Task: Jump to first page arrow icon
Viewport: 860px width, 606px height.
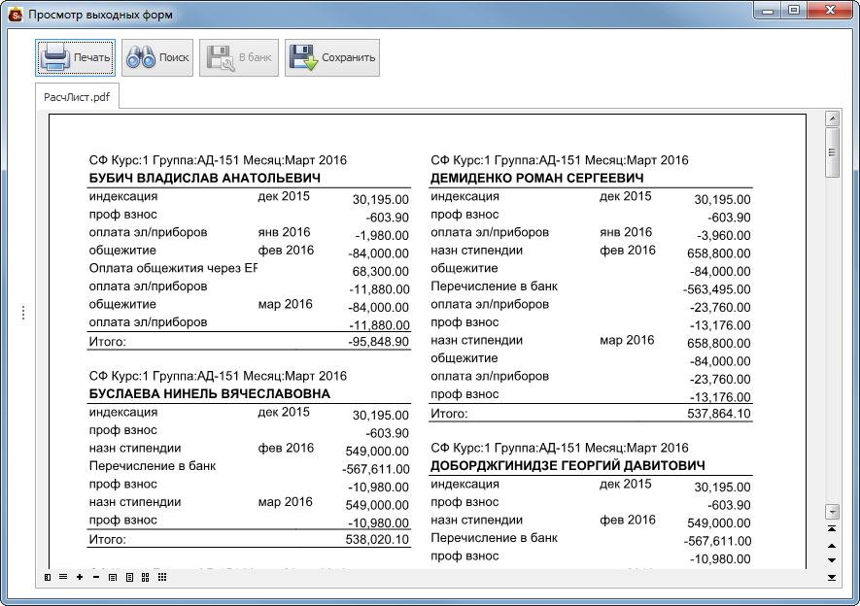Action: [x=832, y=528]
